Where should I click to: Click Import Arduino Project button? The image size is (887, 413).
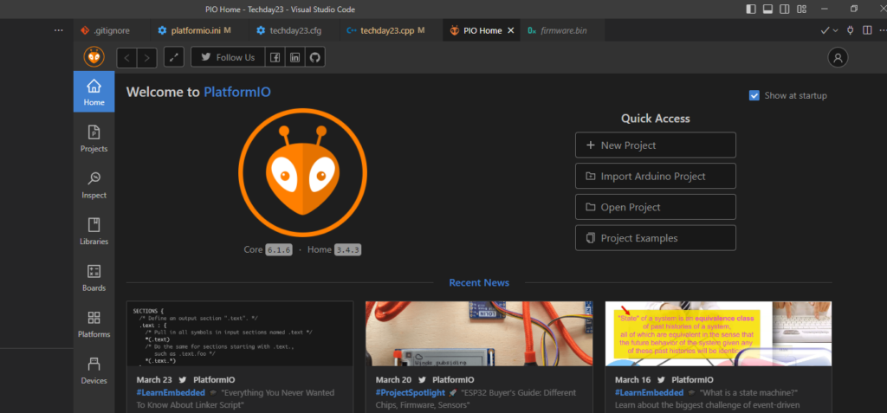[655, 177]
